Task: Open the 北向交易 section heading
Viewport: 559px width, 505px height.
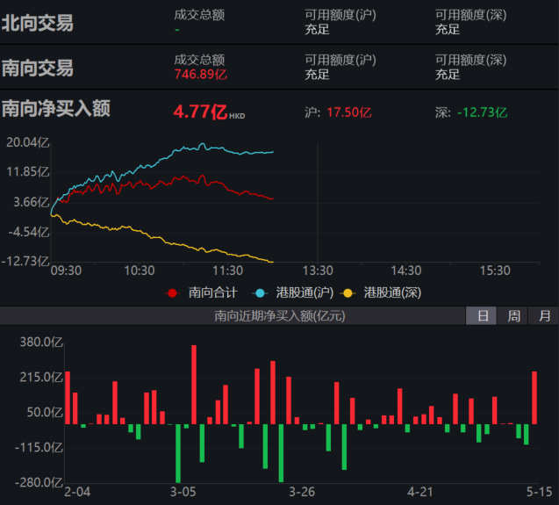Action: (x=38, y=23)
